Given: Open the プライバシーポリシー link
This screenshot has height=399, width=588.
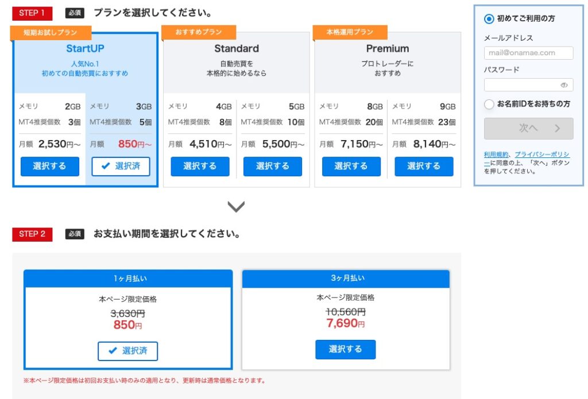Looking at the screenshot, I should coord(541,154).
